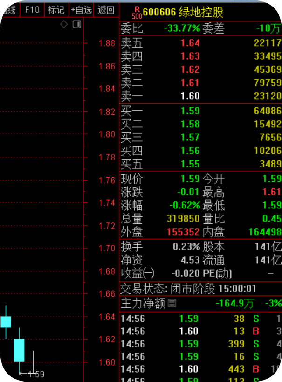Click the 现价 value 1.59
Image resolution: width=282 pixels, height=382 pixels.
click(x=190, y=179)
